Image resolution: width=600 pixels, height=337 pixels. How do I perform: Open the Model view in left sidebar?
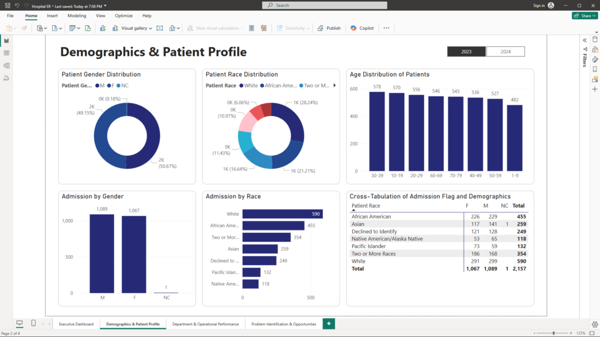click(6, 66)
